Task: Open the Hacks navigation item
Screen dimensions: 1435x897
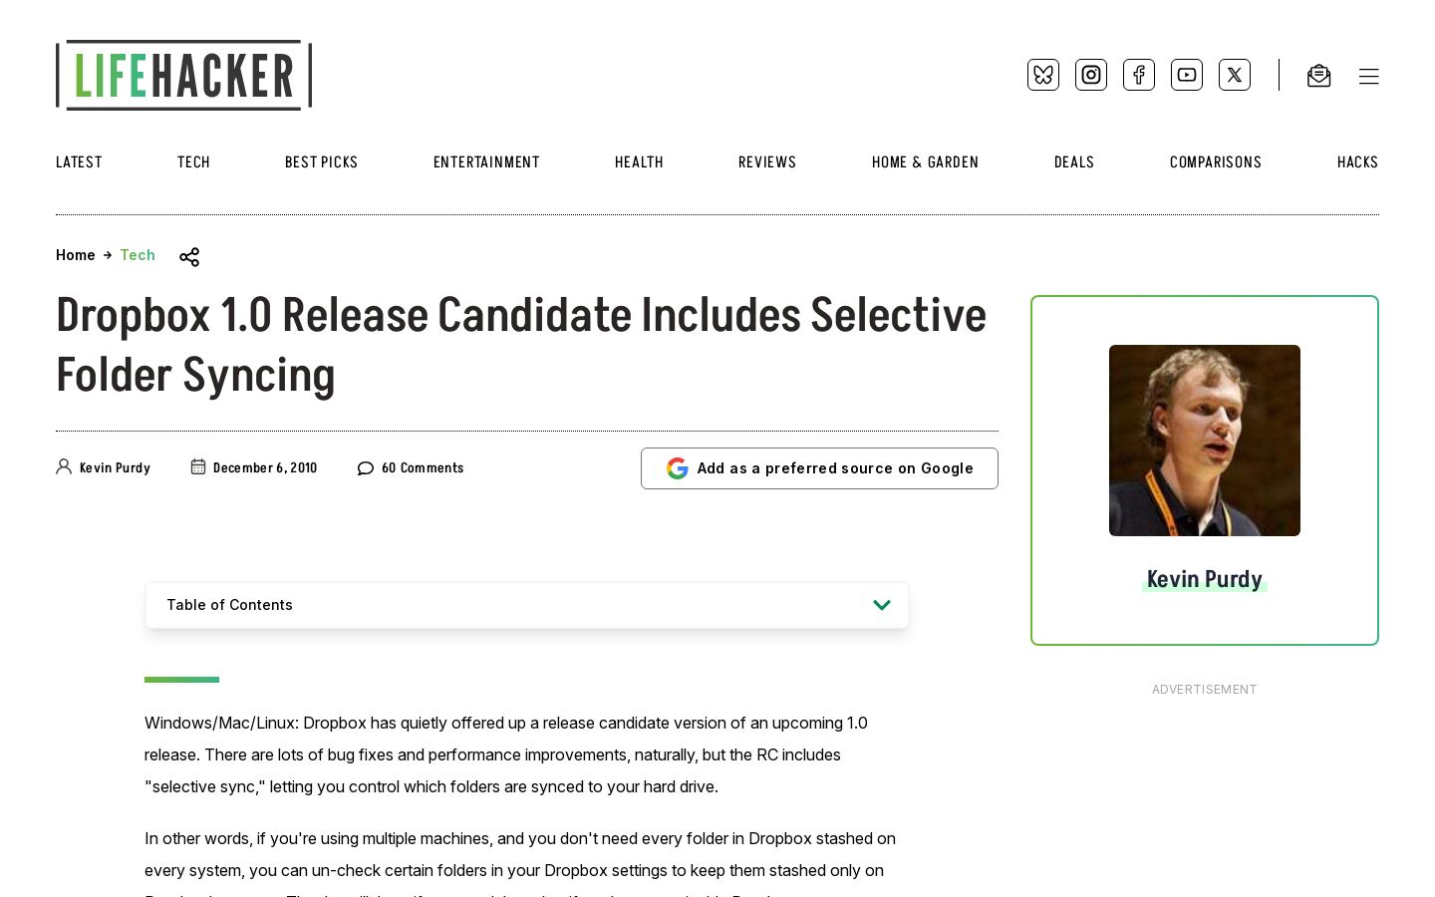Action: (x=1357, y=162)
